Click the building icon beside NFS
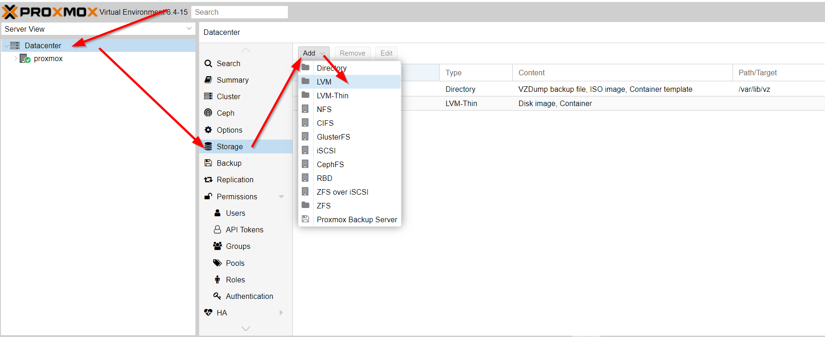825x337 pixels. point(305,109)
